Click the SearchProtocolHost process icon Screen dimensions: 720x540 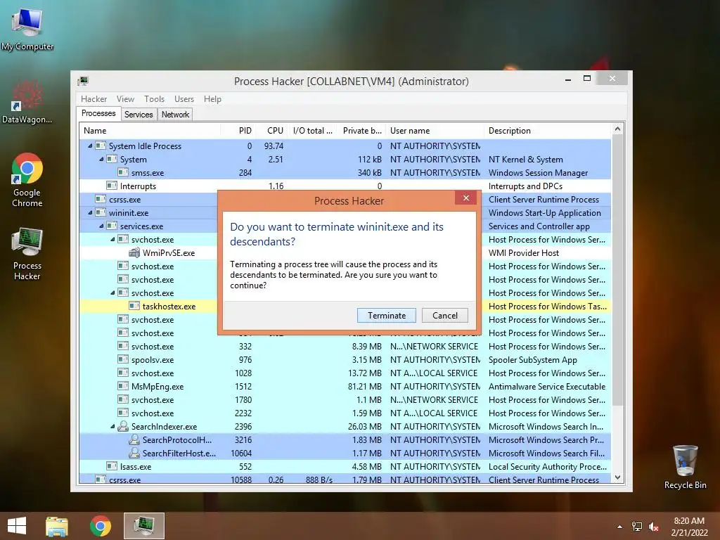pos(134,439)
